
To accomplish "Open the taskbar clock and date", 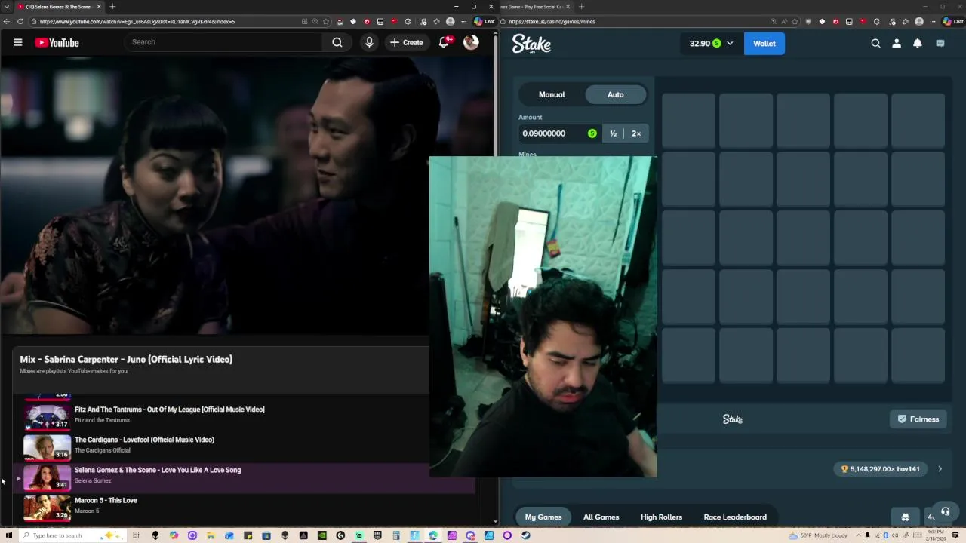I will point(937,535).
